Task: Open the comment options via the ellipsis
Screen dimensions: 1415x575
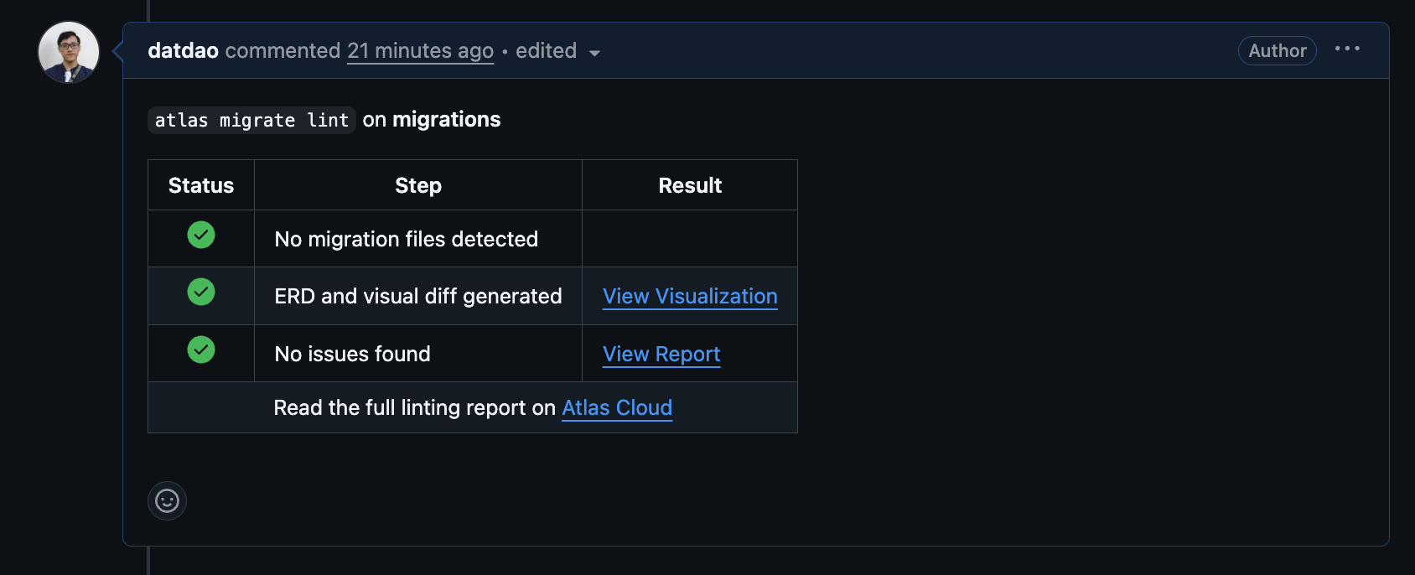Action: [1347, 49]
